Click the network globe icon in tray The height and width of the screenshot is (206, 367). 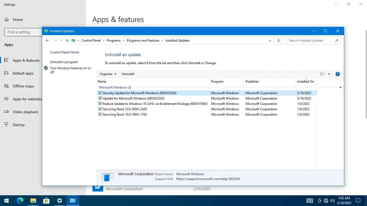click(x=326, y=201)
